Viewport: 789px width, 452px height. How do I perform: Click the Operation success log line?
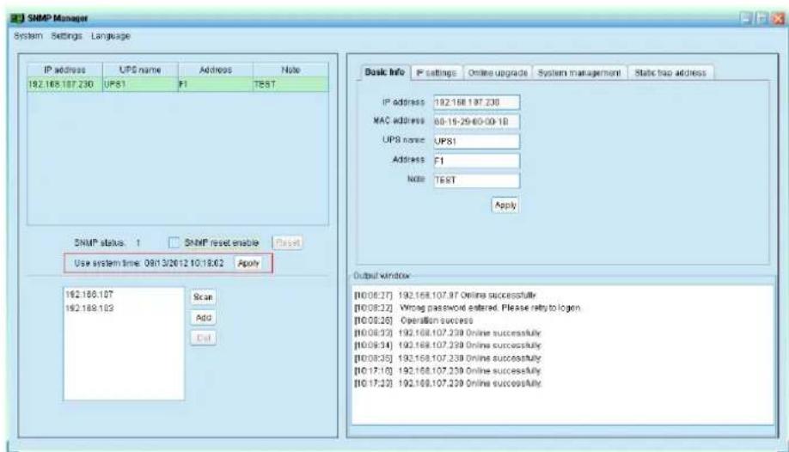[x=413, y=321]
